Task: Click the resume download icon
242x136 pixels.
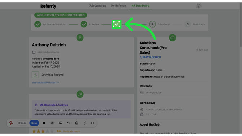Action: point(35,75)
